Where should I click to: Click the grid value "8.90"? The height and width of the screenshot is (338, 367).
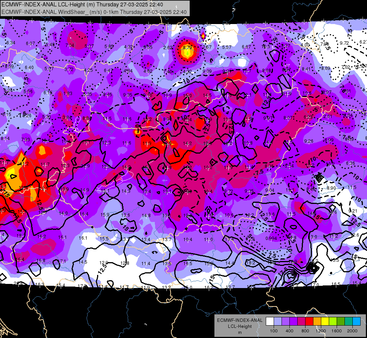click(331, 188)
